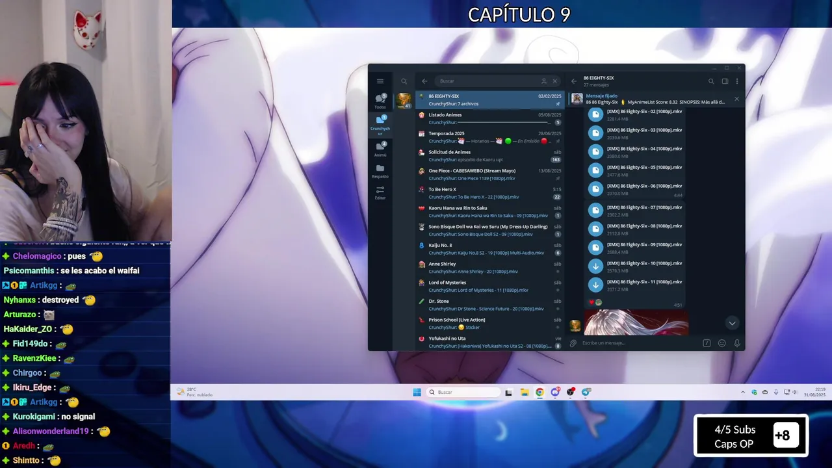Image resolution: width=832 pixels, height=468 pixels.
Task: Open file 86 Eighty-Six - 05 [1080p].mkv
Action: point(636,170)
